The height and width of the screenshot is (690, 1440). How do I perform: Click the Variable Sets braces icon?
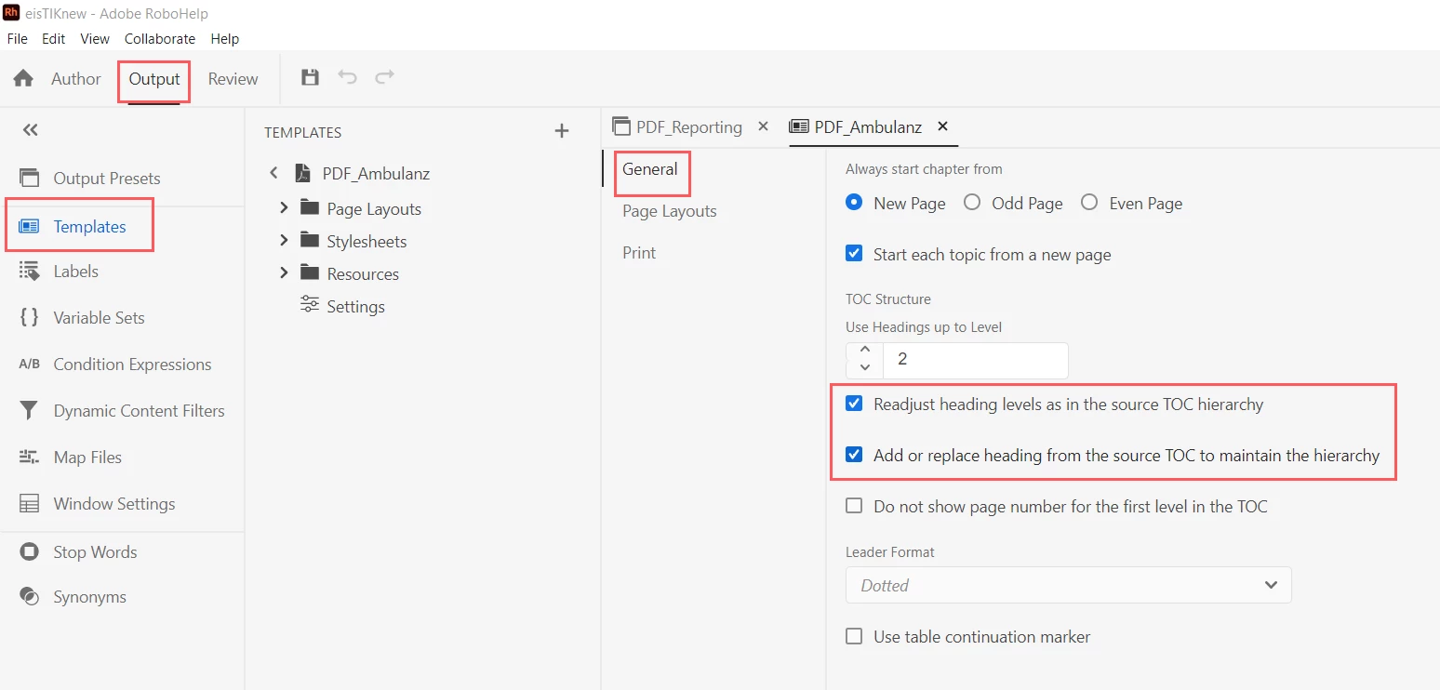click(30, 317)
